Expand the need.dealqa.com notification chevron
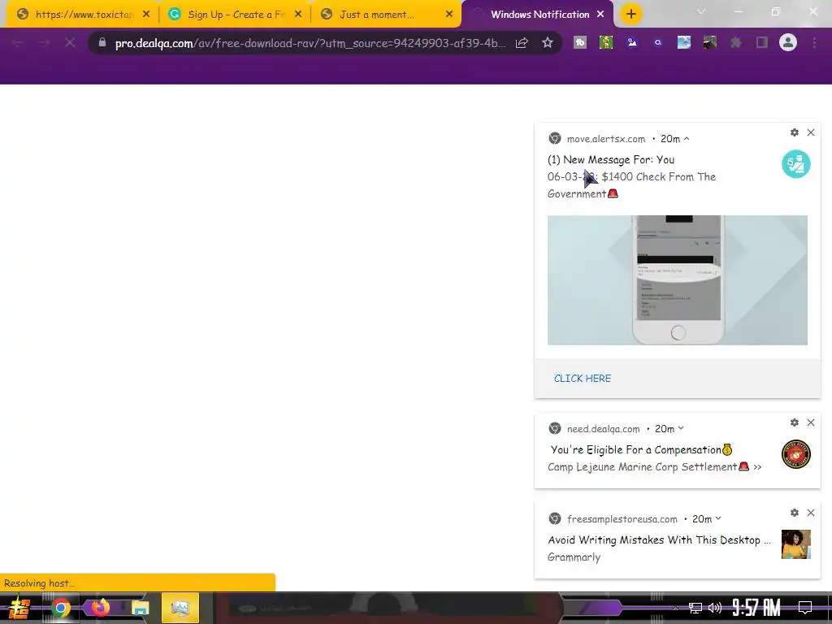The width and height of the screenshot is (832, 624). pos(681,428)
